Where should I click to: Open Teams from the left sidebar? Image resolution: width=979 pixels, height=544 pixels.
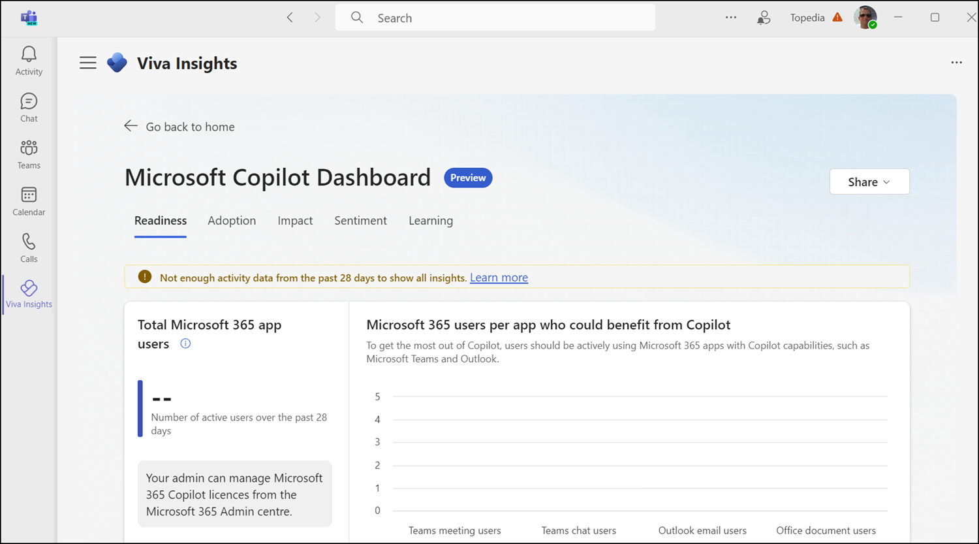pos(28,153)
